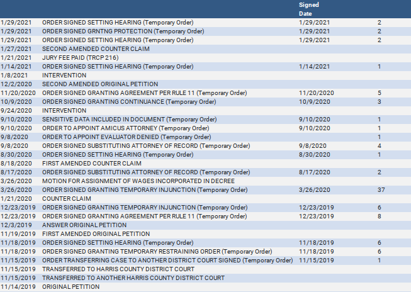Select the 8/30/2020 ORDER SIGNED SETTING HEARING entry
Viewport: 411px width, 292px height.
[x=118, y=155]
